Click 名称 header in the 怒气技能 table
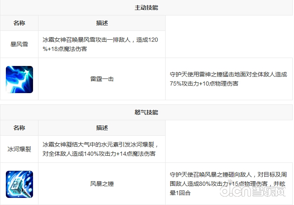 pyautogui.click(x=19, y=128)
